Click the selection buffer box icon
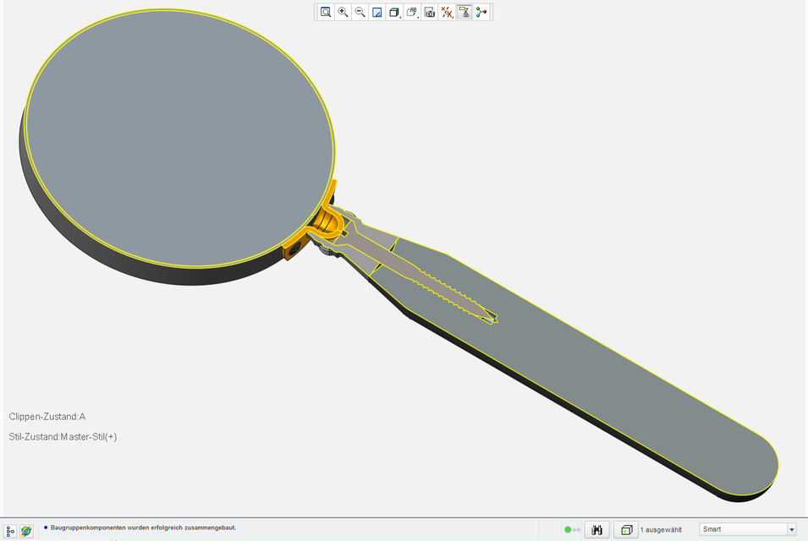 [x=625, y=529]
